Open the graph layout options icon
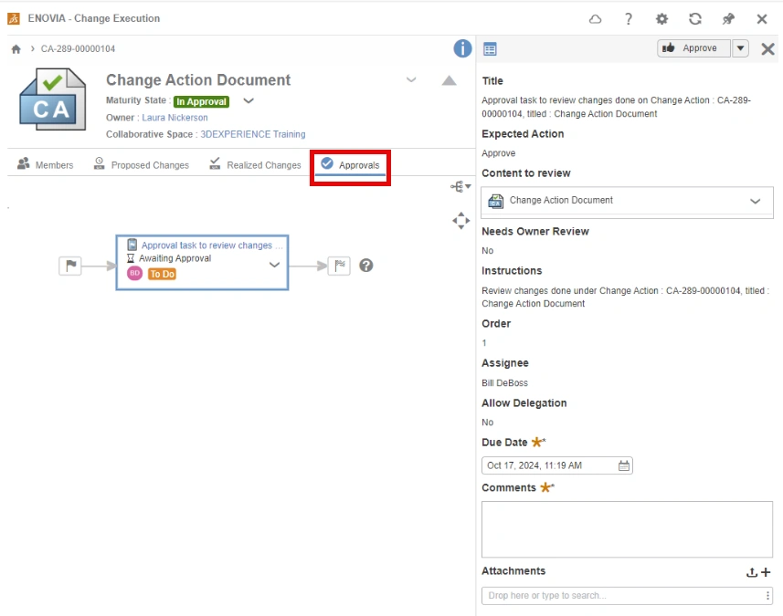This screenshot has width=783, height=616. tap(460, 186)
